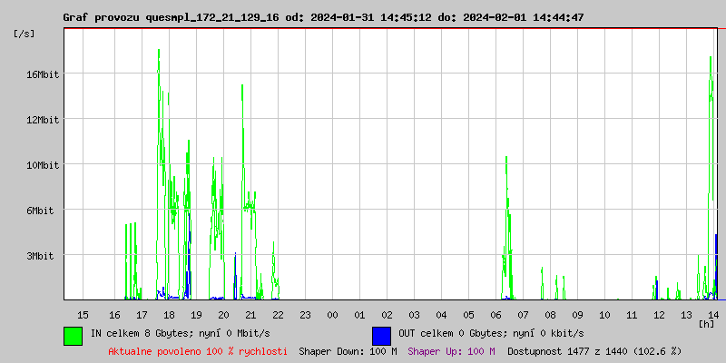Viewport: 726px width, 363px height.
Task: Click the red 'Aktualne povoleno 100 % rychlosti' text
Action: 198,350
